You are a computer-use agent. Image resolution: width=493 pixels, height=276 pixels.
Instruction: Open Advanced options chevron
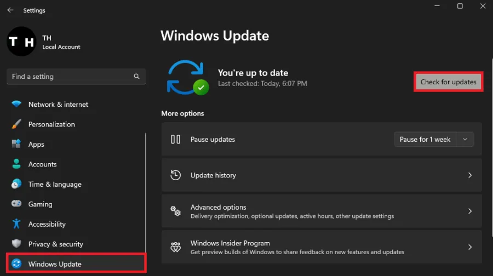470,211
